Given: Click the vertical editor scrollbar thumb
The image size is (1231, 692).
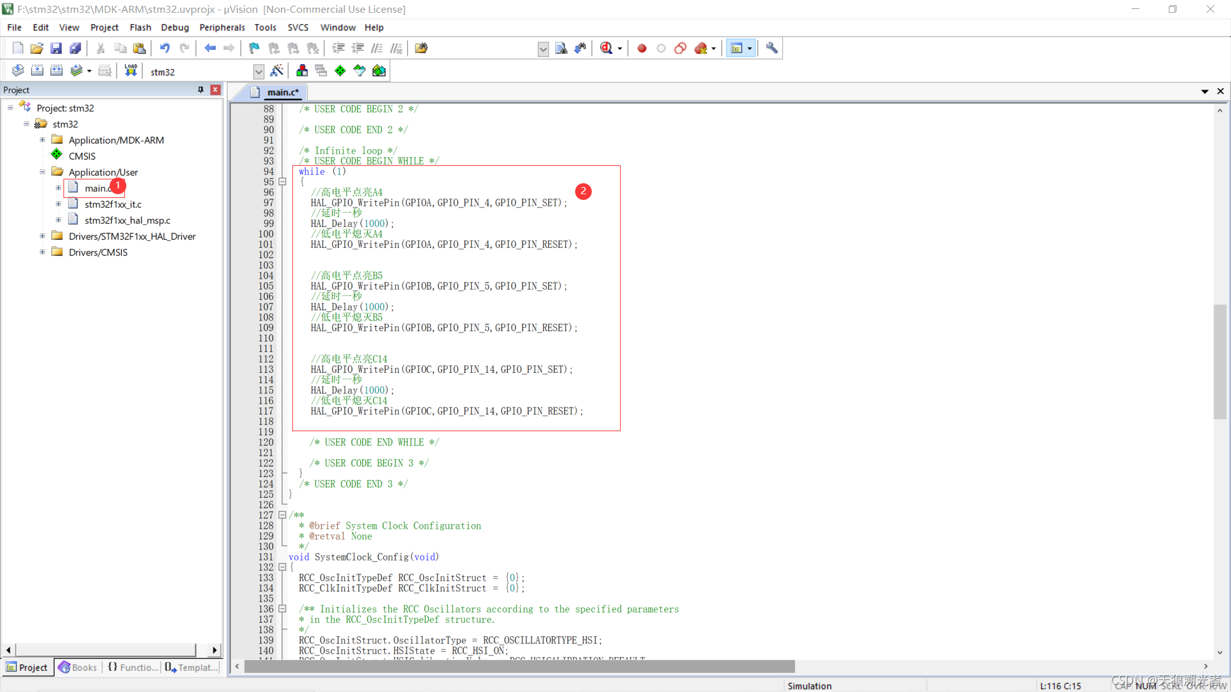Looking at the screenshot, I should 1219,362.
